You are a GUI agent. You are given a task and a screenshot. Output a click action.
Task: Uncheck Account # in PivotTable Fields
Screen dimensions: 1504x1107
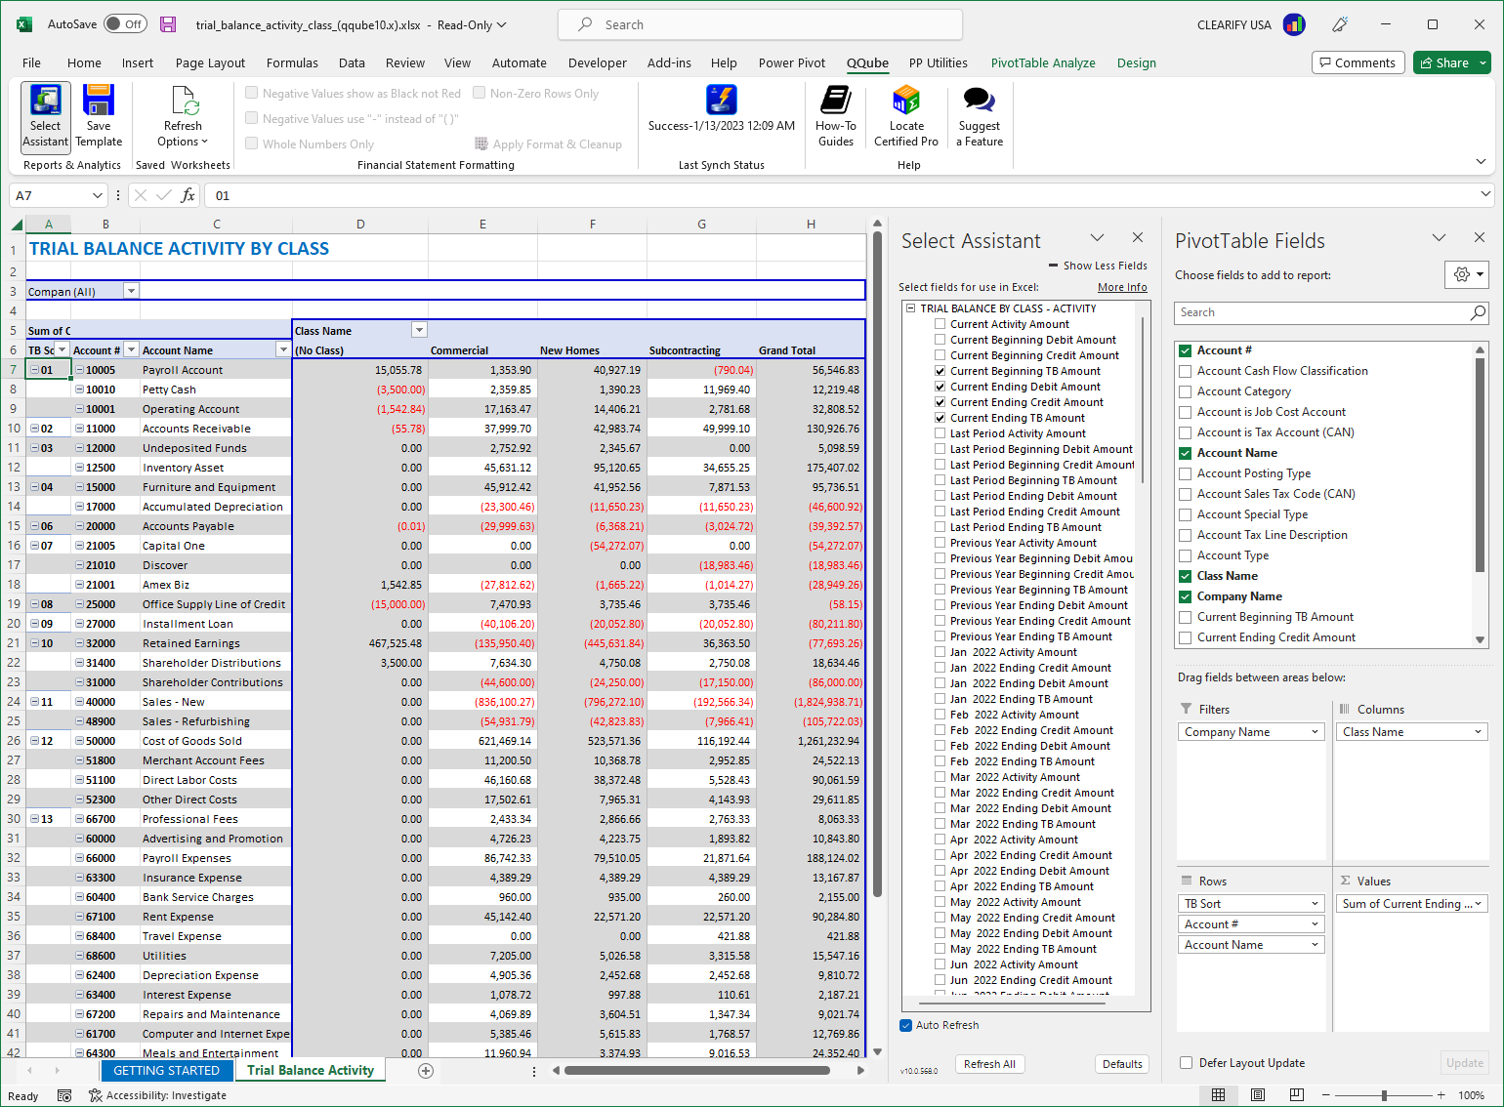pos(1185,350)
